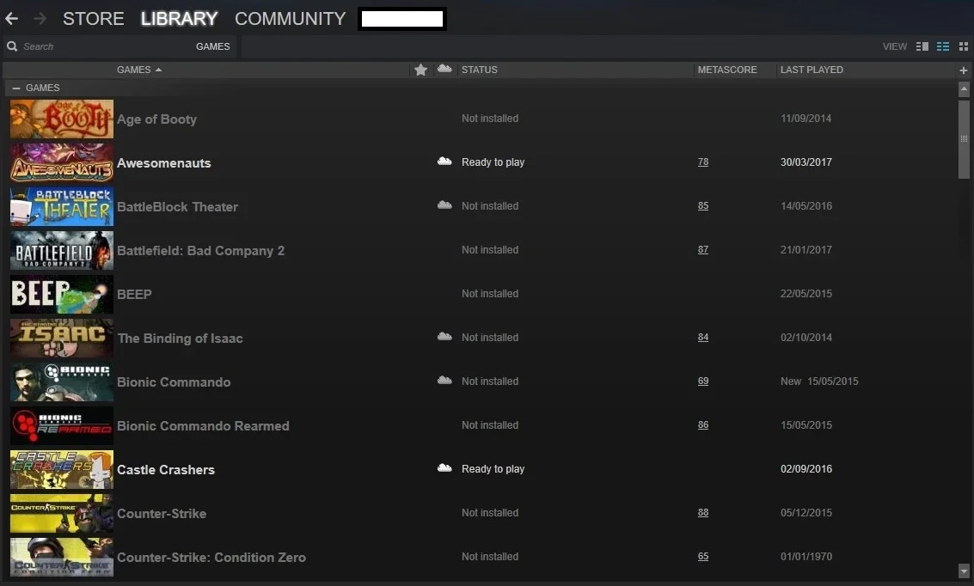Open the LIBRARY tab
974x586 pixels.
click(x=179, y=19)
